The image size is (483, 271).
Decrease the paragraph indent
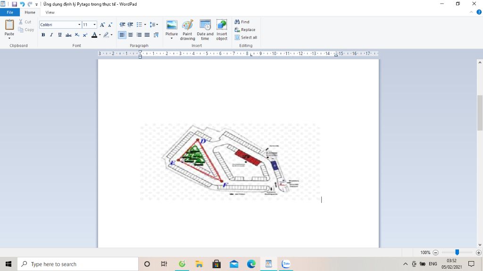(x=122, y=24)
